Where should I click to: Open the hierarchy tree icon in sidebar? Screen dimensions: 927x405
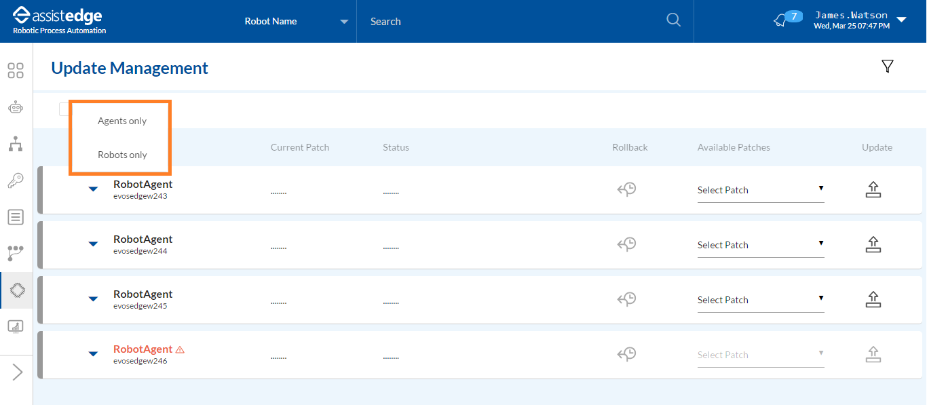[16, 144]
